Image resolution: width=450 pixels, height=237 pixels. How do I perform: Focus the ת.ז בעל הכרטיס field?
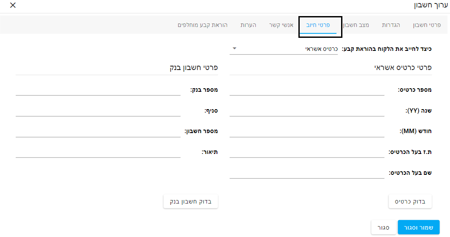pos(307,152)
